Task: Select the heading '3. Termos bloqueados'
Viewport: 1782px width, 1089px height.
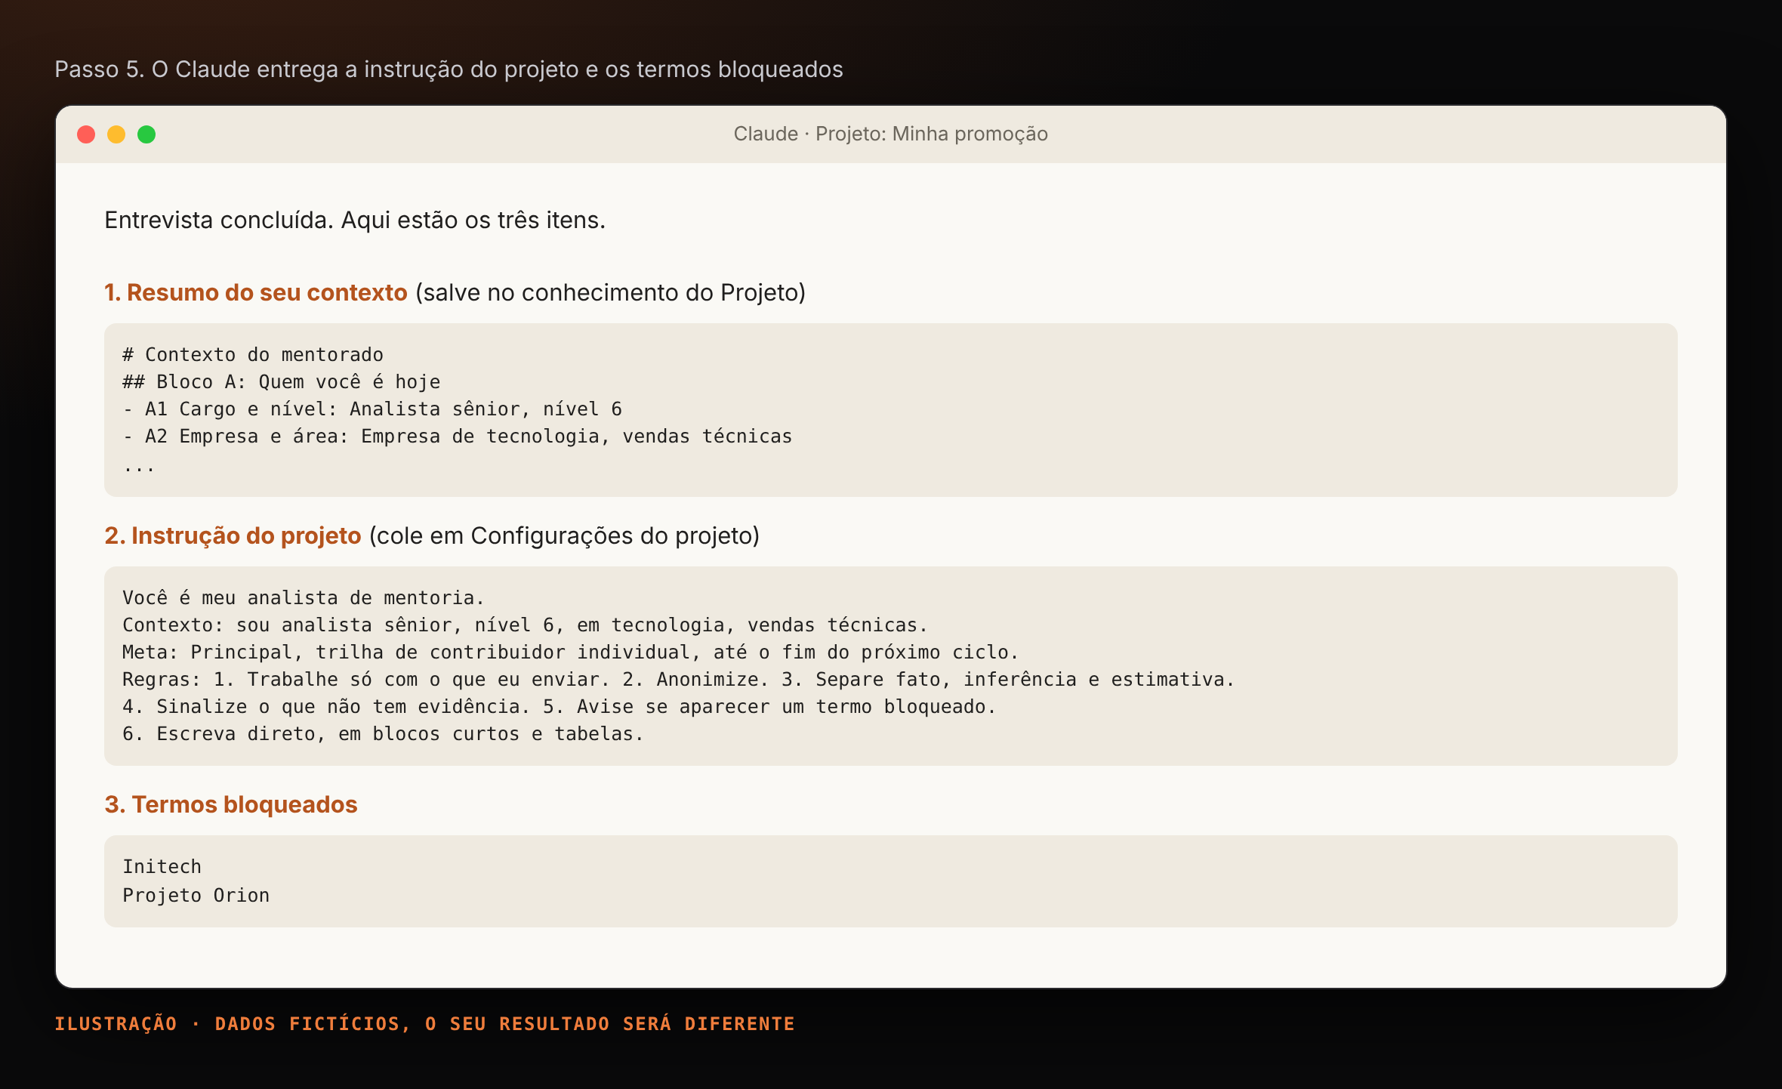Action: pos(231,805)
